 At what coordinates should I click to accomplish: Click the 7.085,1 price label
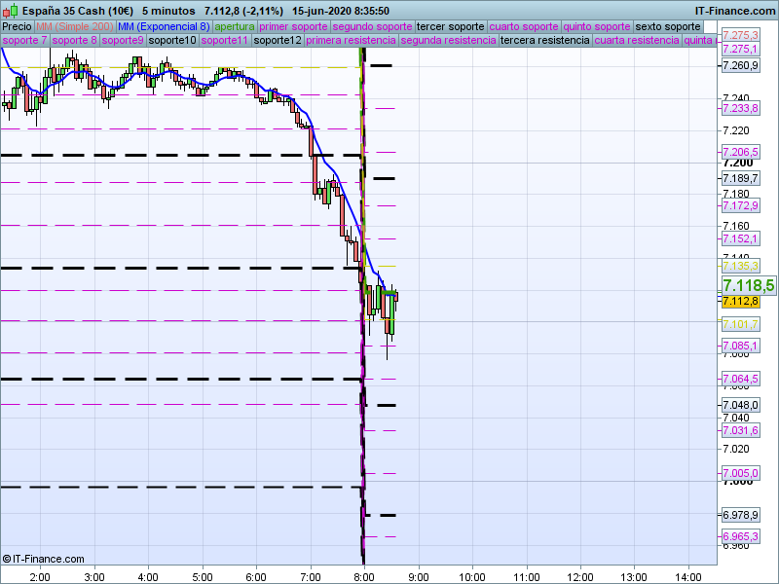pyautogui.click(x=740, y=346)
